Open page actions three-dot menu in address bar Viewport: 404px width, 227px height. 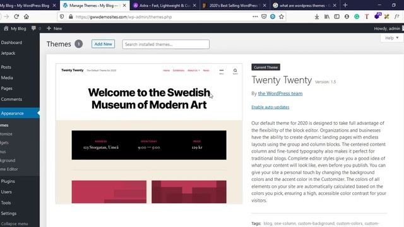255,16
